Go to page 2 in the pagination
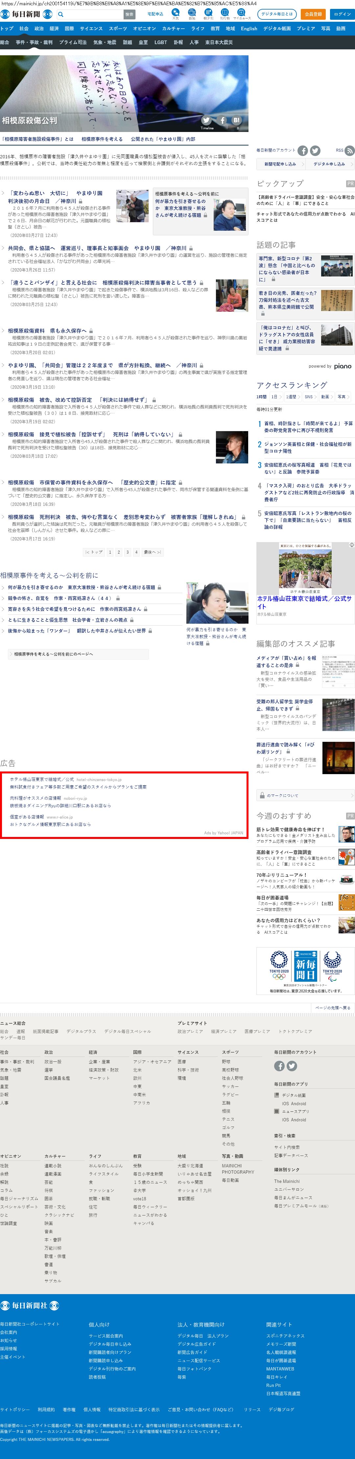This screenshot has height=1459, width=355. 119,552
